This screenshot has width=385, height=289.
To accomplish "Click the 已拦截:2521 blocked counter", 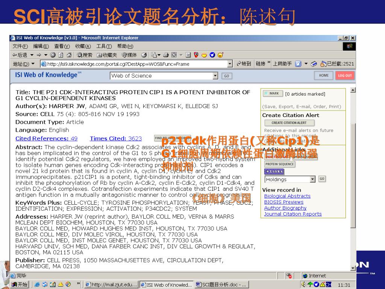I will point(337,64).
